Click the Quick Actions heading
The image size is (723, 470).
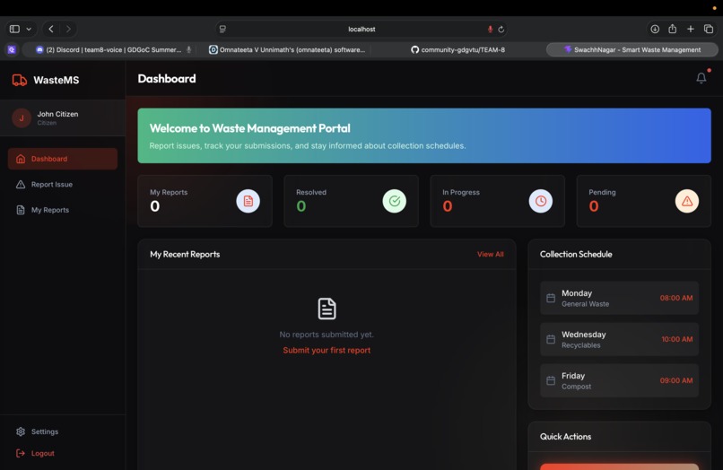(565, 436)
